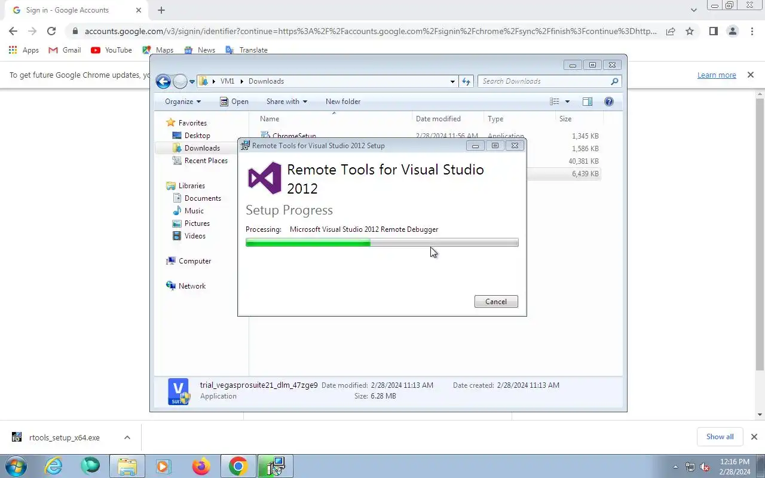
Task: Open the Chrome three-dot menu
Action: pos(752,31)
